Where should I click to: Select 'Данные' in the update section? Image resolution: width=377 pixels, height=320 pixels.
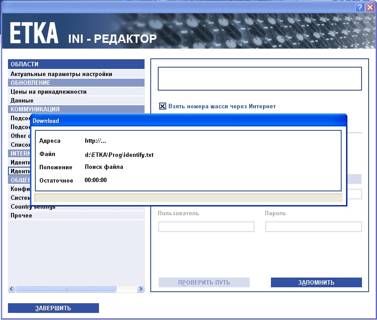(22, 100)
